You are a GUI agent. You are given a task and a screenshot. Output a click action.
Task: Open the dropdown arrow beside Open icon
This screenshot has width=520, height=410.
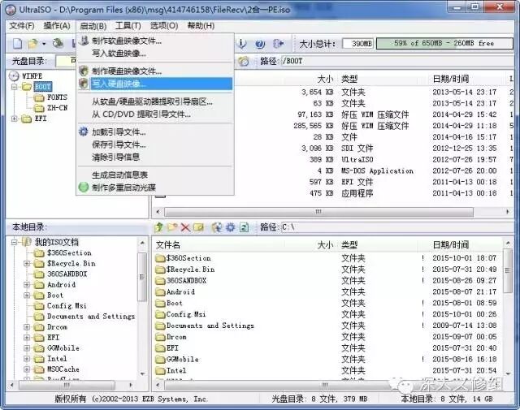click(44, 44)
